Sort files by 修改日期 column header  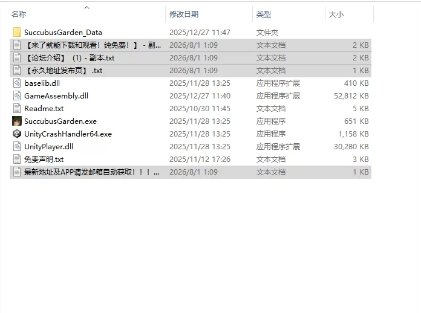click(184, 15)
